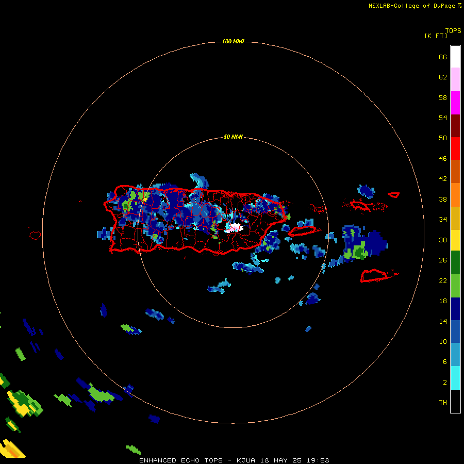
Task: Click the 26 legend value
Action: [x=443, y=260]
